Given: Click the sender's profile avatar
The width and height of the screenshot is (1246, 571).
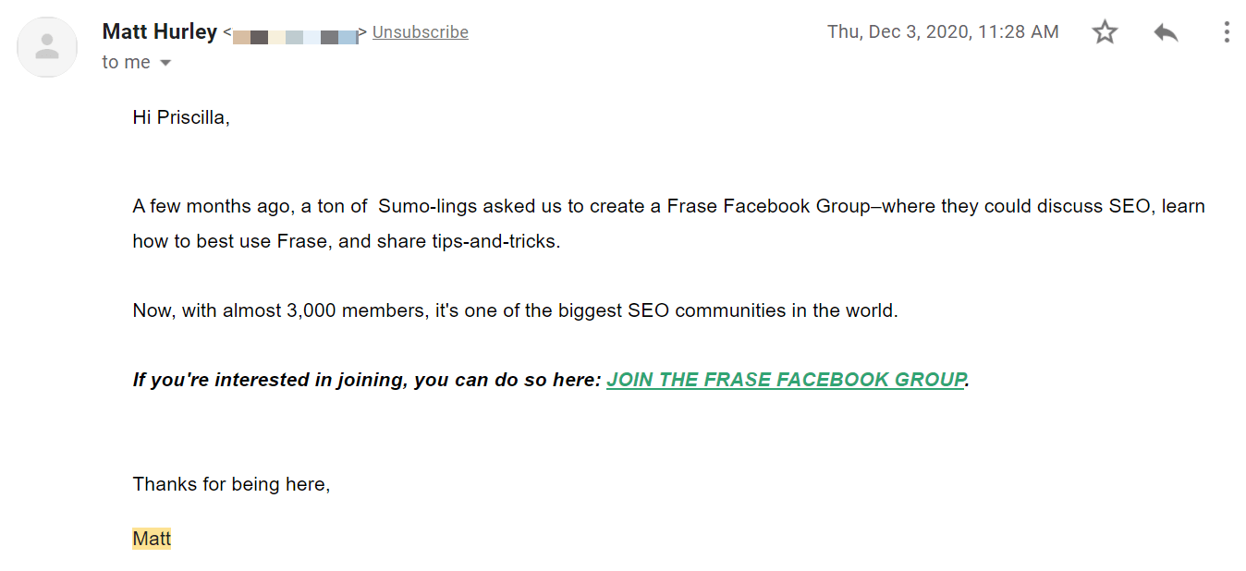Looking at the screenshot, I should pyautogui.click(x=47, y=47).
